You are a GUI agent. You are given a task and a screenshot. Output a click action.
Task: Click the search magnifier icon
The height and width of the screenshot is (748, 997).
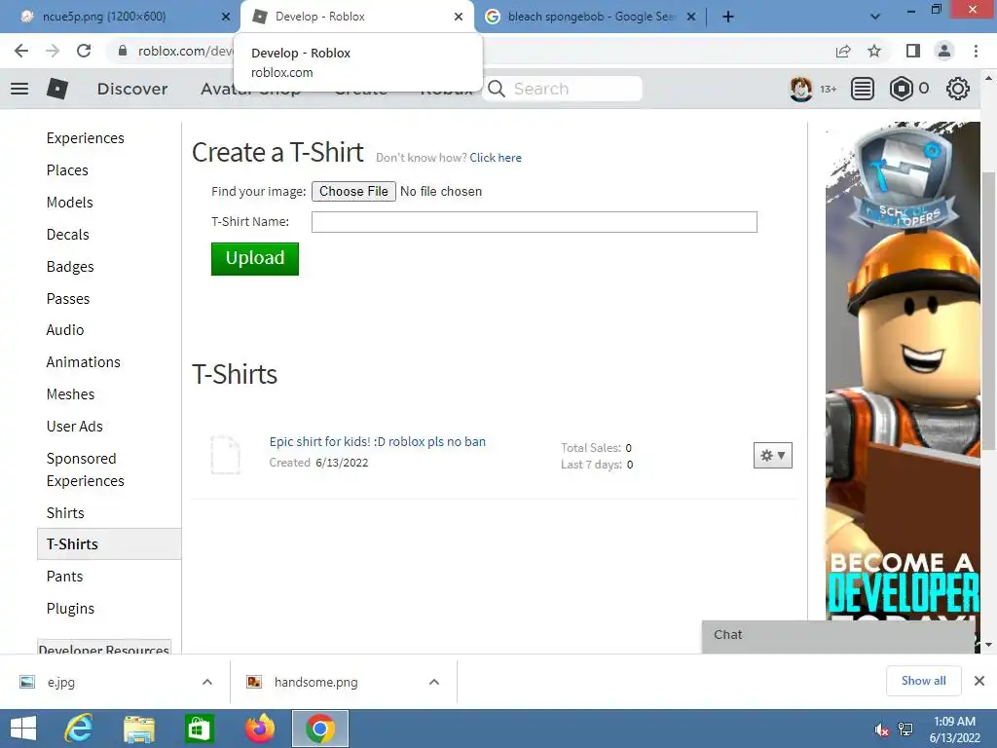pyautogui.click(x=497, y=89)
